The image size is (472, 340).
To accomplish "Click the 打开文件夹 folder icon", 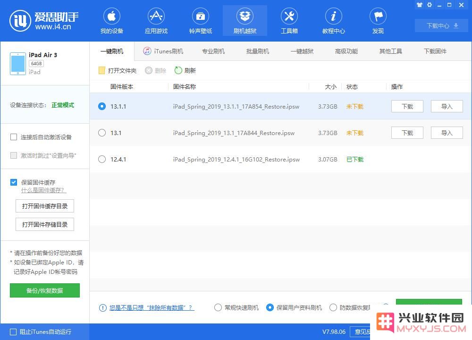I will 102,70.
